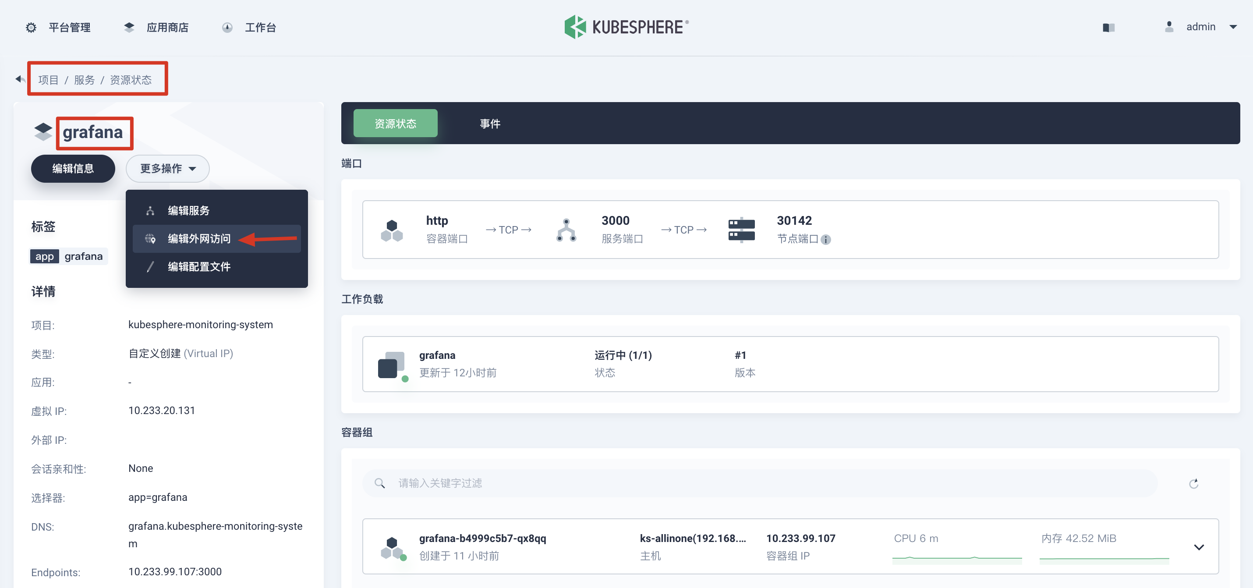The height and width of the screenshot is (588, 1253).
Task: Select 编辑外网访问 from the menu
Action: [198, 238]
